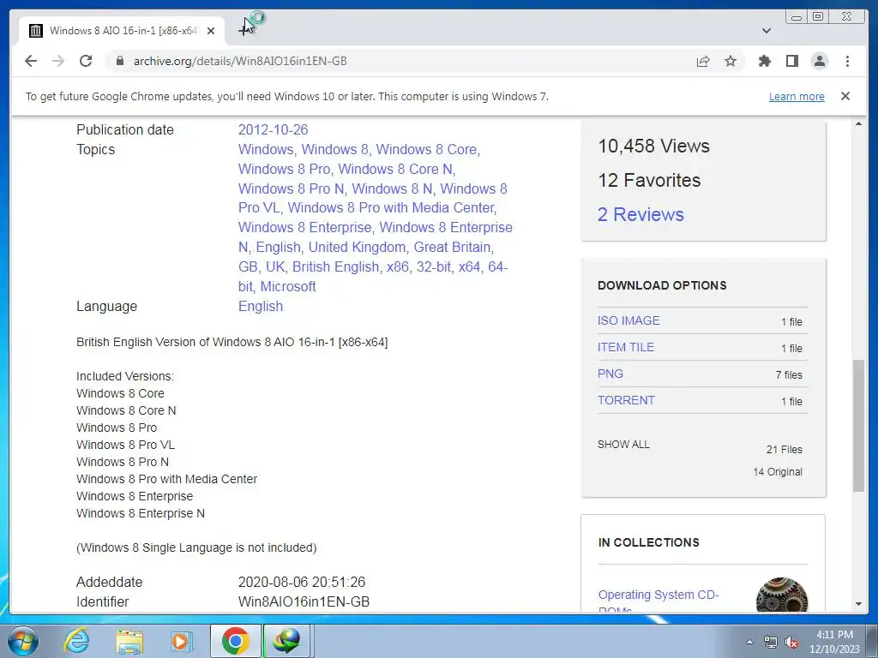This screenshot has height=658, width=878.
Task: Open the Microsoft topic link
Action: click(x=288, y=286)
